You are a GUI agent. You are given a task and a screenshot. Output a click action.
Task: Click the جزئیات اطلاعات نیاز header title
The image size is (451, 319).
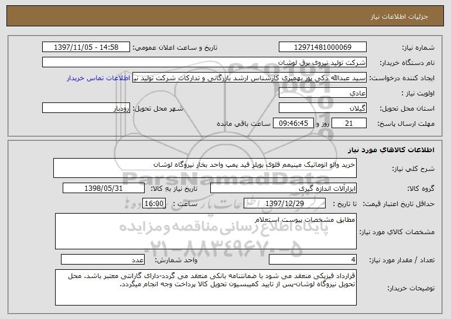[399, 16]
